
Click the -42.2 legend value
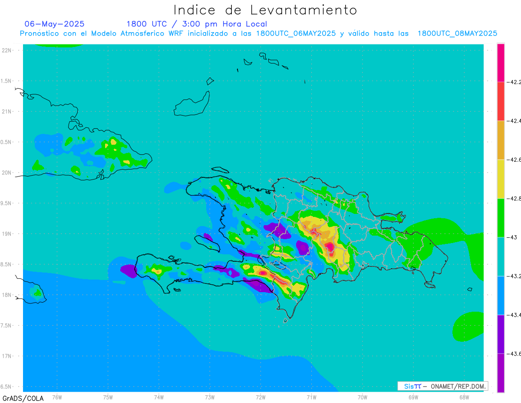tap(515, 82)
